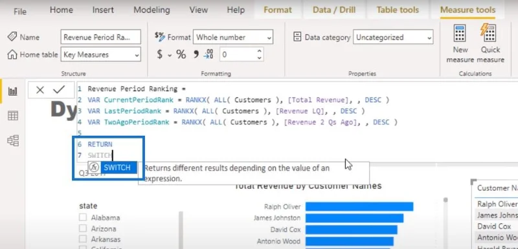Increase decimal places with stepper arrow

(260, 51)
